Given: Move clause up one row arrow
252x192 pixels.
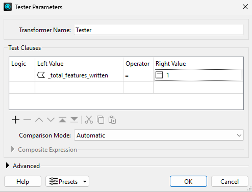Looking at the screenshot, I should pos(39,120).
